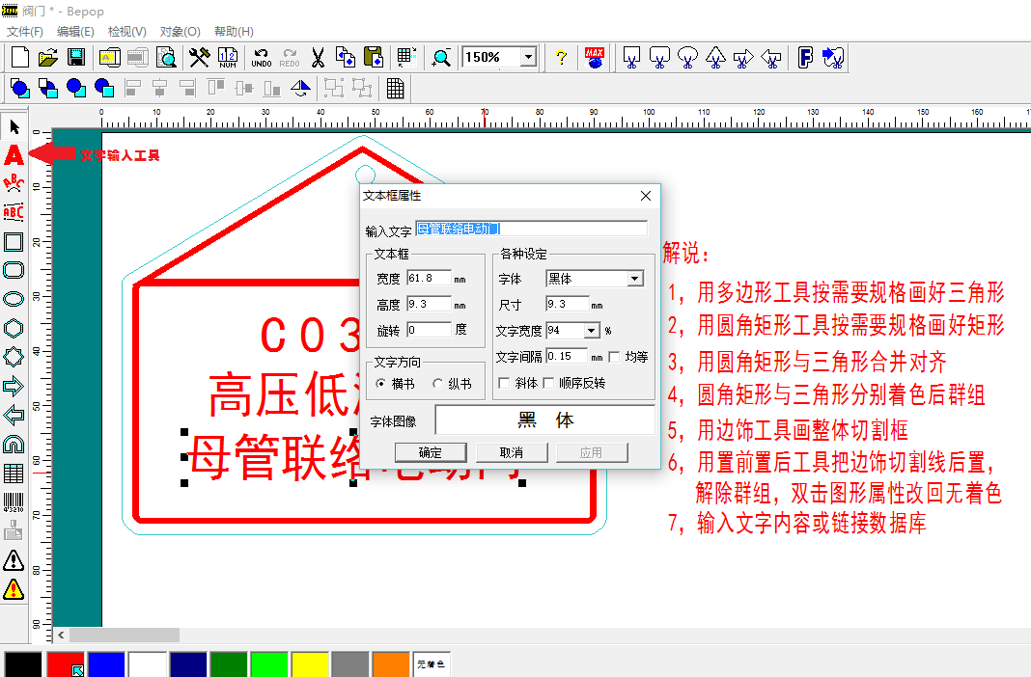Select the right arrow shape tool

point(14,386)
